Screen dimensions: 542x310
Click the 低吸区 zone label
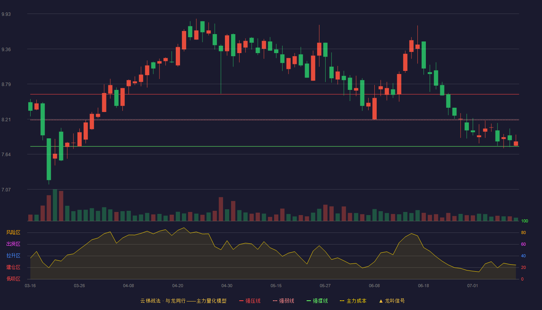13,279
